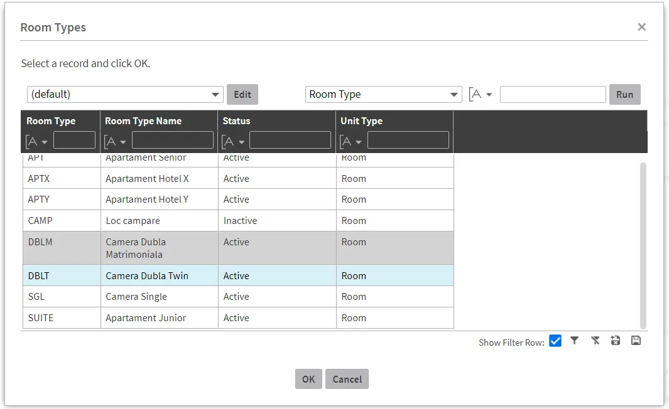The width and height of the screenshot is (669, 409).
Task: Sort by the Unit Type column header
Action: (361, 121)
